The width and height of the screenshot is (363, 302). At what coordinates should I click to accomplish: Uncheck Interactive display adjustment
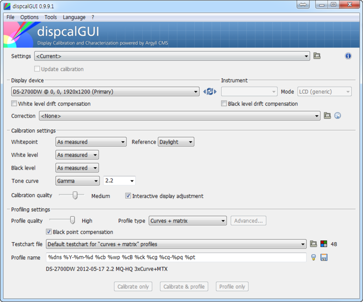128,196
